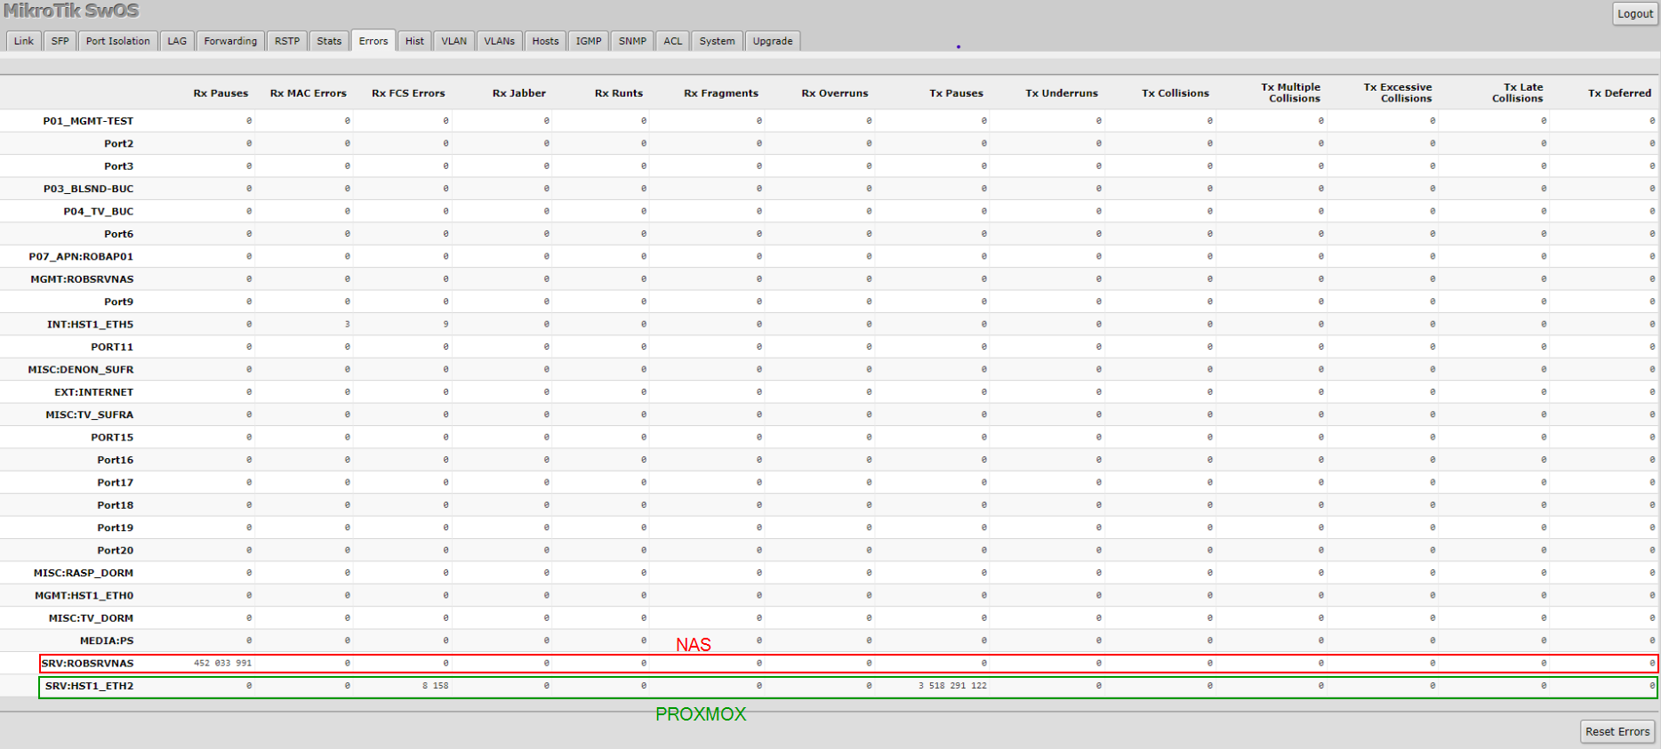Open the VLANs tab
Image resolution: width=1661 pixels, height=749 pixels.
coord(500,41)
